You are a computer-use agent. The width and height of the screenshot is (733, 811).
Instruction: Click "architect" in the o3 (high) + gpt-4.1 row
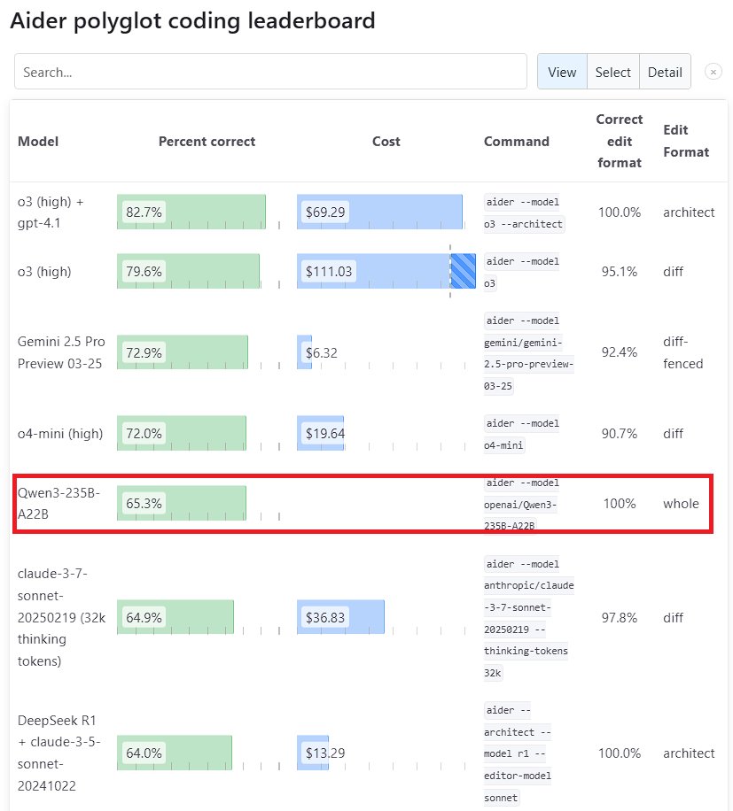[689, 212]
